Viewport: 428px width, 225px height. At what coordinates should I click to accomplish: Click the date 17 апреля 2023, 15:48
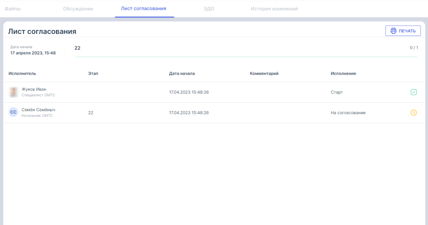click(x=33, y=53)
